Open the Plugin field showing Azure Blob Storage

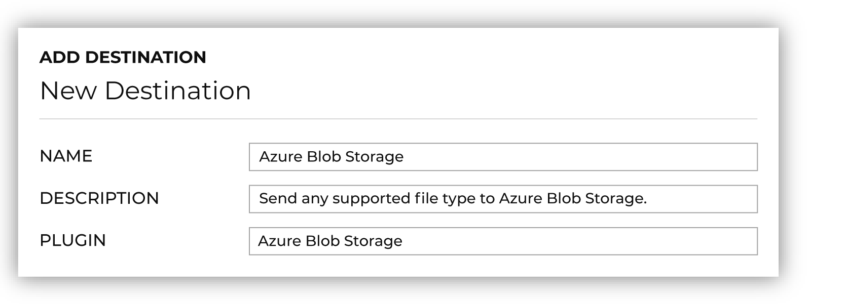click(x=503, y=241)
